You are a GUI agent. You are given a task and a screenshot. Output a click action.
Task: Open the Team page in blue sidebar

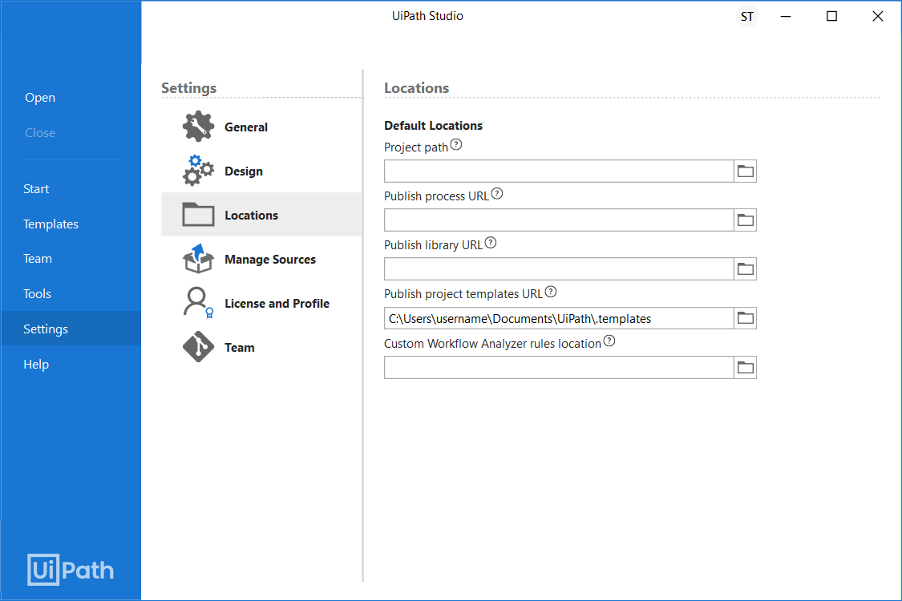point(38,259)
